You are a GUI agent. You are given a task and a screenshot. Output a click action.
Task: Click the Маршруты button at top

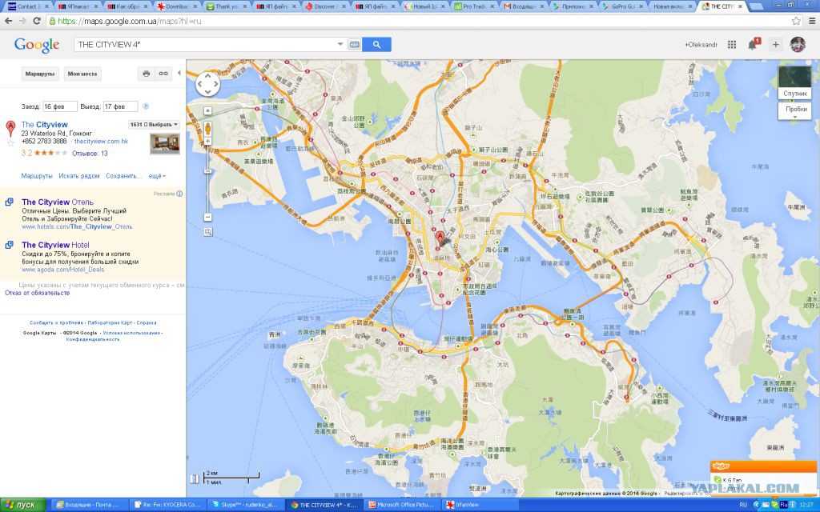pyautogui.click(x=40, y=74)
